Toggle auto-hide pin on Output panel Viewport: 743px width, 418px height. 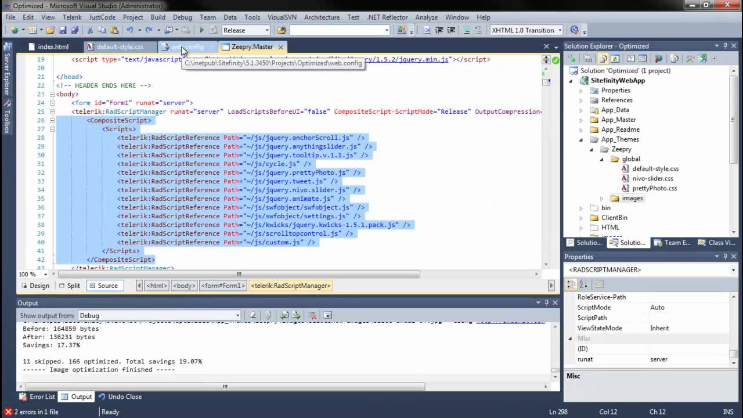tap(546, 302)
